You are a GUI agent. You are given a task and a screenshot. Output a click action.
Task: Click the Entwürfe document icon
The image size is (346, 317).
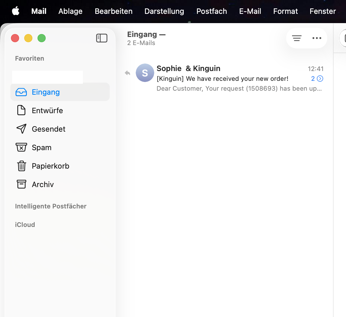click(x=21, y=110)
